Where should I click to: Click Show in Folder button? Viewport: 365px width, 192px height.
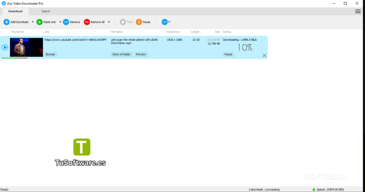[x=121, y=54]
